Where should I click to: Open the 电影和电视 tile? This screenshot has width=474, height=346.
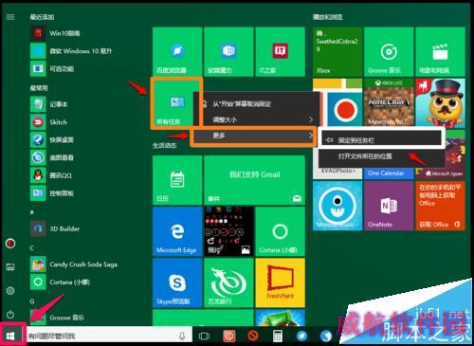[440, 51]
